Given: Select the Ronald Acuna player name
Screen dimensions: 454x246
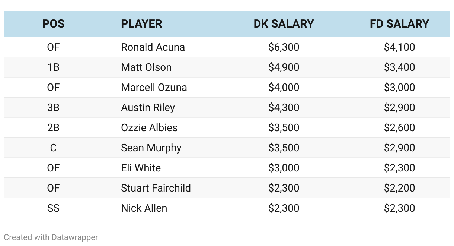Looking at the screenshot, I should pos(153,47).
